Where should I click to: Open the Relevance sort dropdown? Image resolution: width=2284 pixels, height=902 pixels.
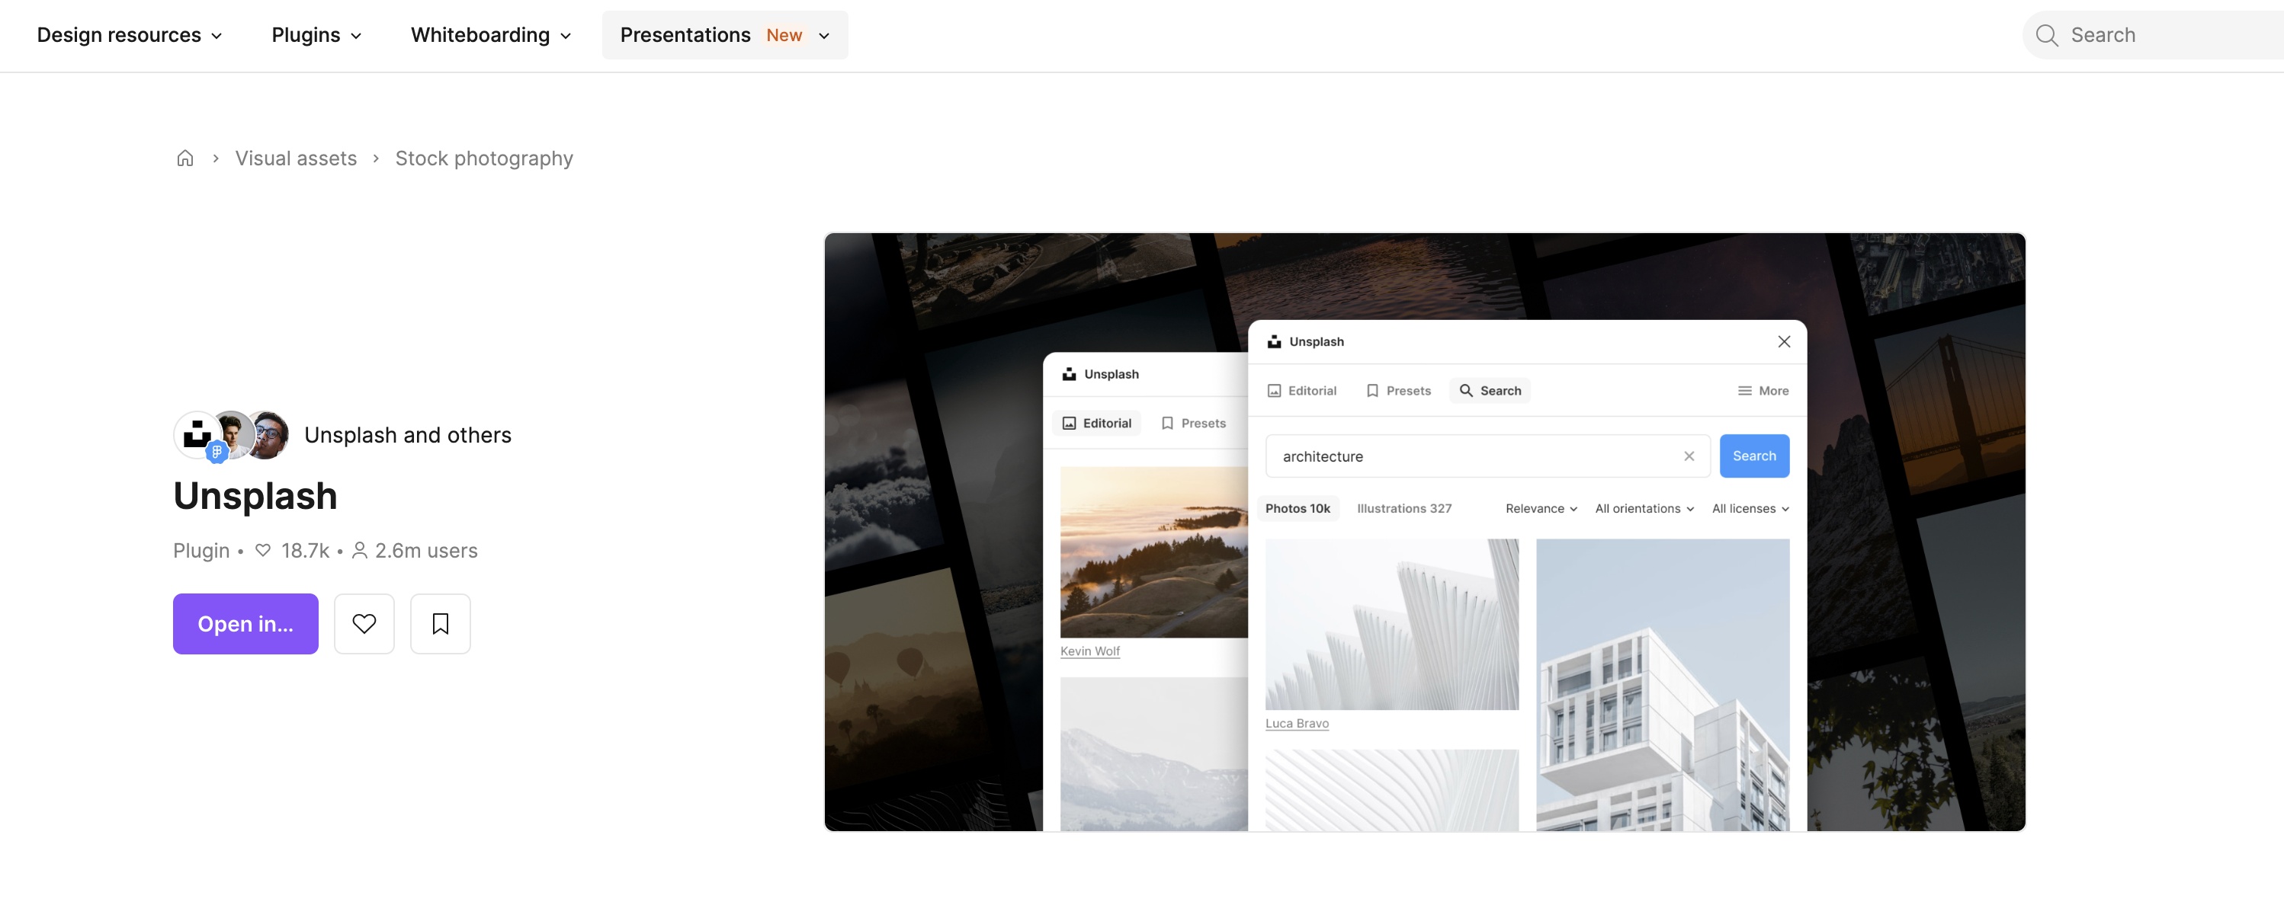coord(1541,509)
